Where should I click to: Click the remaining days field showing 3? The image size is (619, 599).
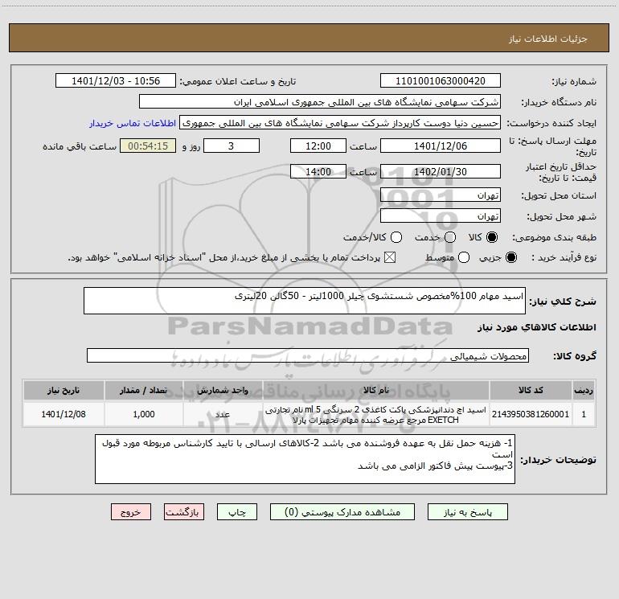232,146
